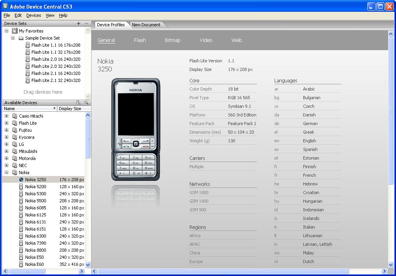
Task: Click scroll-down arrow of profile panel
Action: [390, 265]
